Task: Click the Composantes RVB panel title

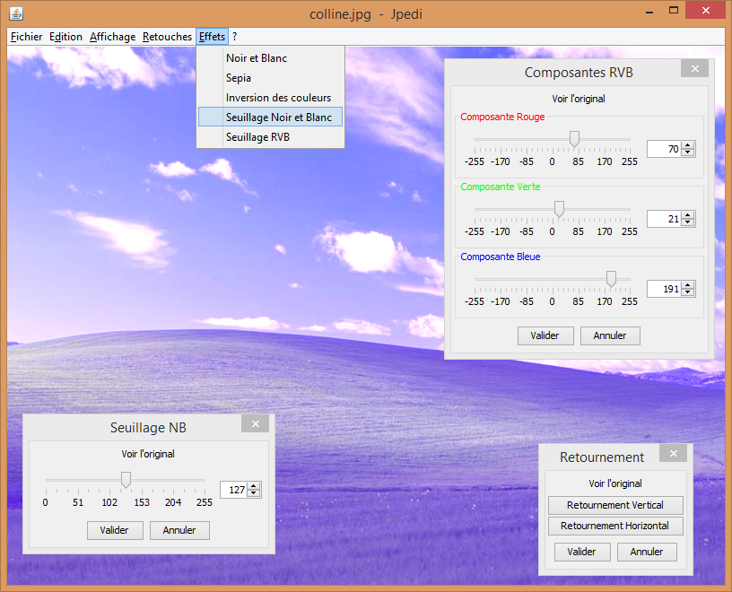Action: (x=579, y=73)
